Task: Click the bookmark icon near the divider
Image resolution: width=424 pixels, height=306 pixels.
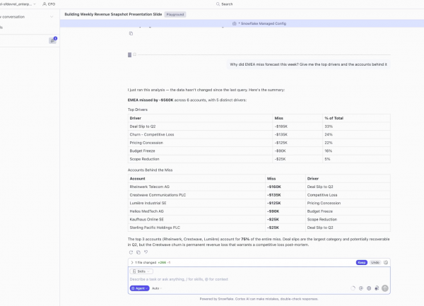Action: [x=135, y=54]
